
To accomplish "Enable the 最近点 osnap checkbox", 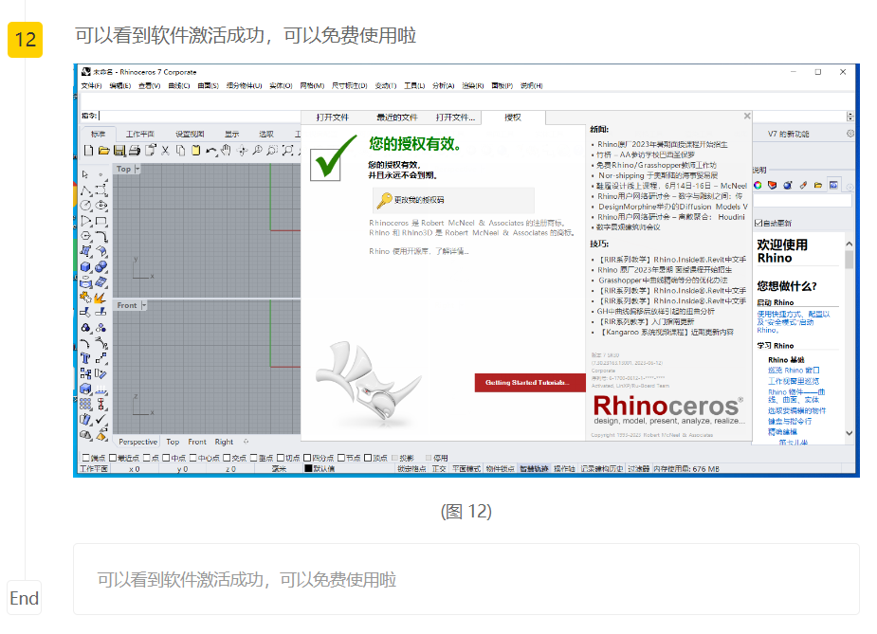I will [113, 458].
